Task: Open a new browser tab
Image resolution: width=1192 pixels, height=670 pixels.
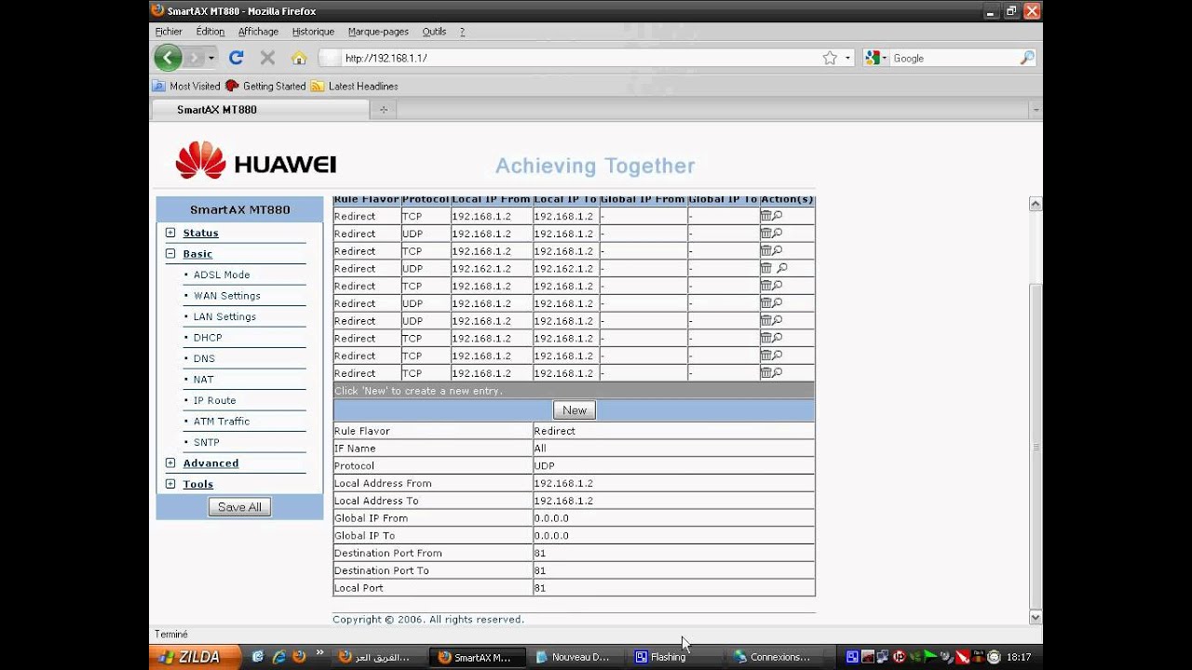Action: click(383, 110)
